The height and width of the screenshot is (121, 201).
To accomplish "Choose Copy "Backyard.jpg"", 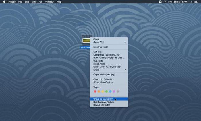I will (x=109, y=75).
